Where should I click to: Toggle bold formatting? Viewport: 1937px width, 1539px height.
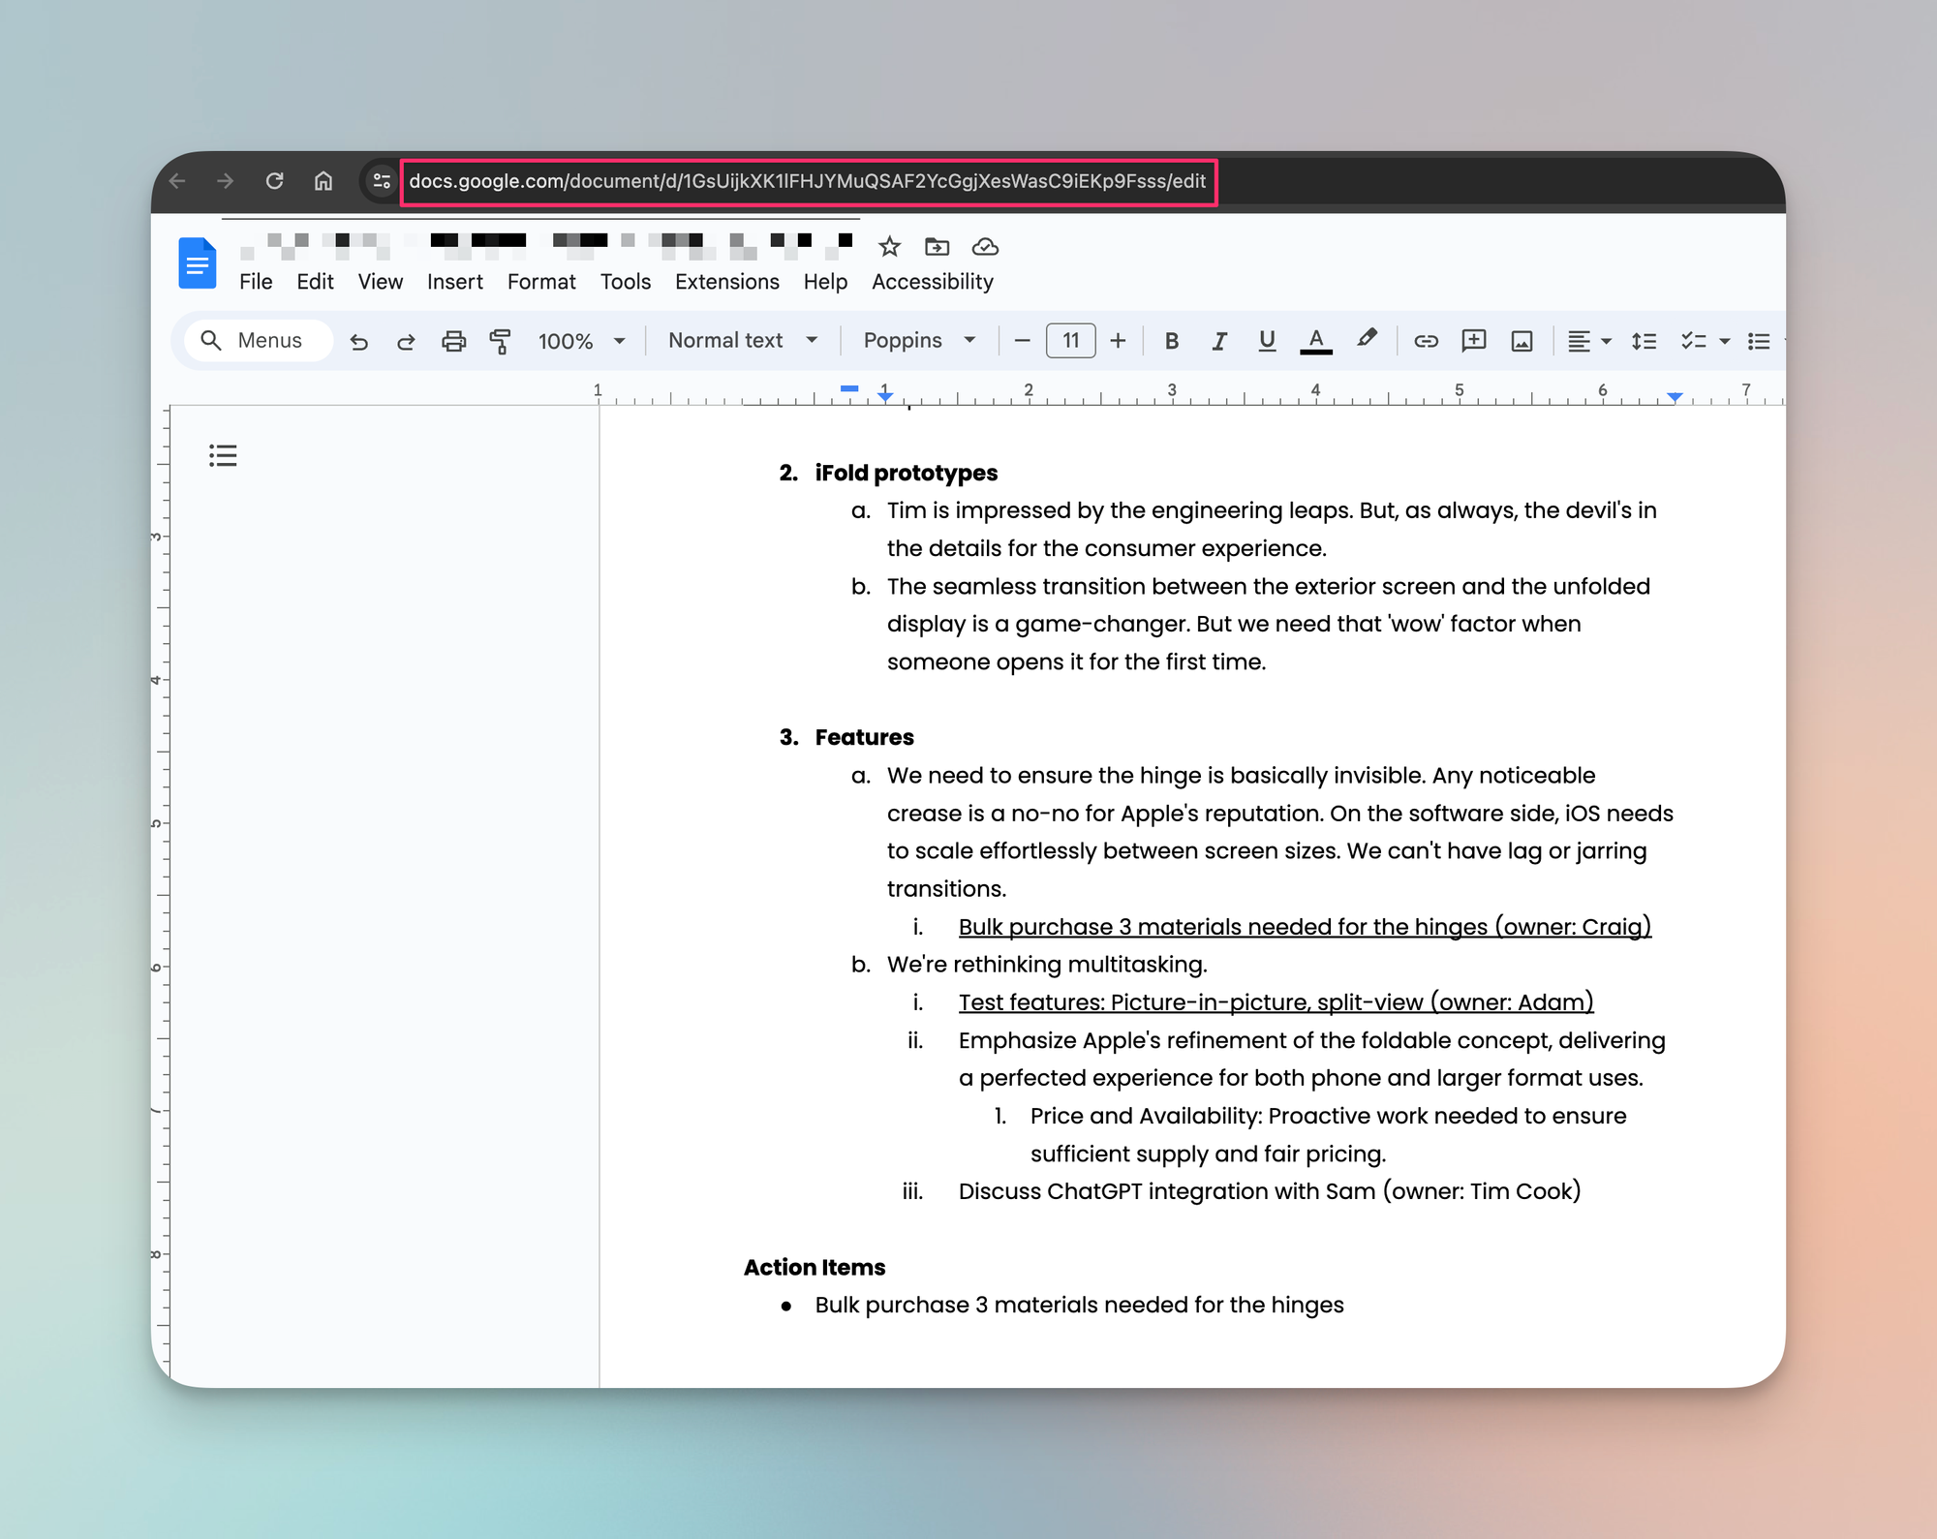(1172, 341)
